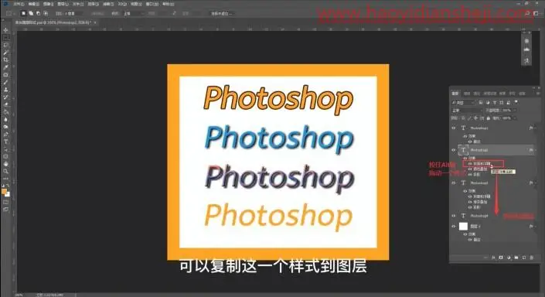Open the 编辑 (Edit) menu
Image resolution: width=545 pixels, height=297 pixels.
click(x=33, y=4)
